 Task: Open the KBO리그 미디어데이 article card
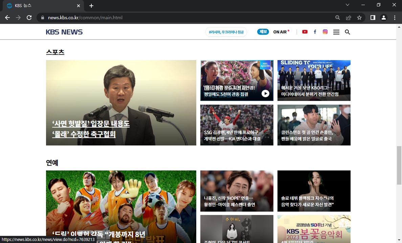pyautogui.click(x=314, y=80)
